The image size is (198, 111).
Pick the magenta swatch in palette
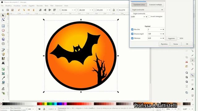click(x=66, y=104)
